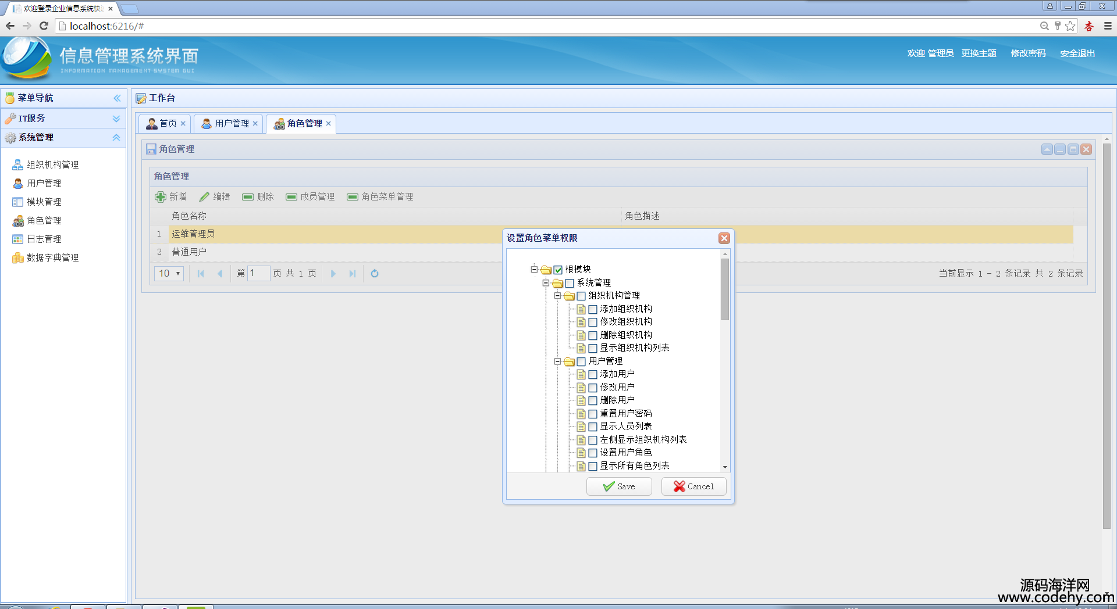Enable the 重置用户密码 permission checkbox
Viewport: 1117px width, 609px height.
[x=593, y=414]
